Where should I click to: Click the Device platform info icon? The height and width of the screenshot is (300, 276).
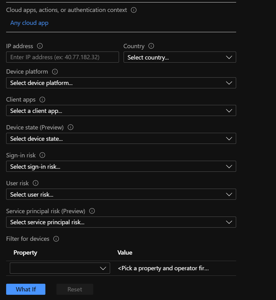click(x=55, y=71)
